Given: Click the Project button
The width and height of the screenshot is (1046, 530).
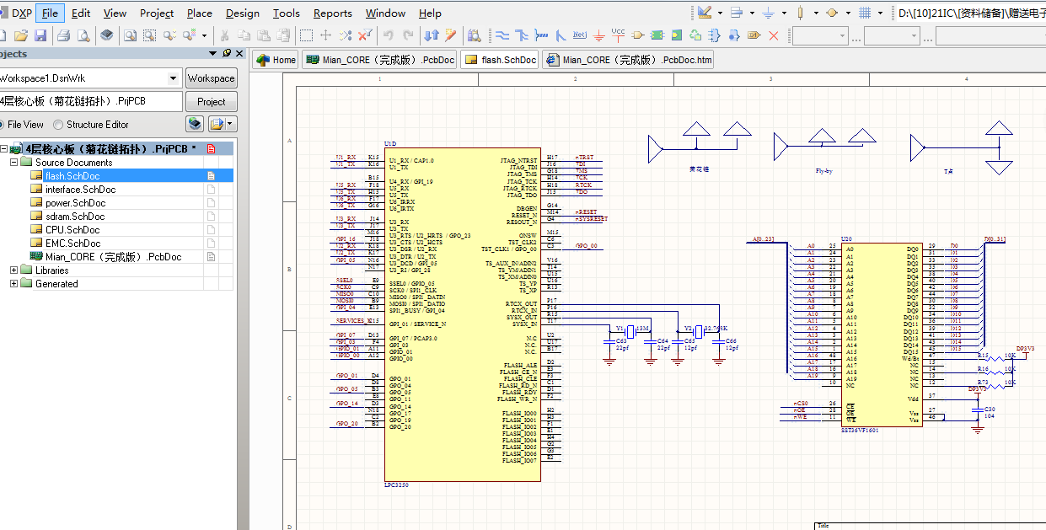Looking at the screenshot, I should (x=211, y=102).
